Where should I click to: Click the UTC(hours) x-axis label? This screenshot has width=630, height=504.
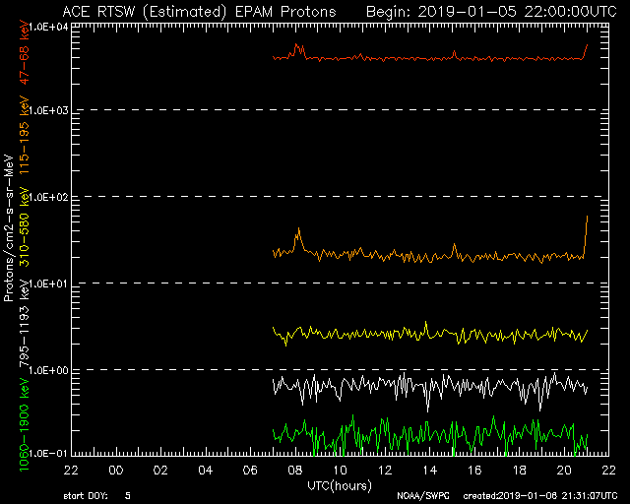coord(341,483)
